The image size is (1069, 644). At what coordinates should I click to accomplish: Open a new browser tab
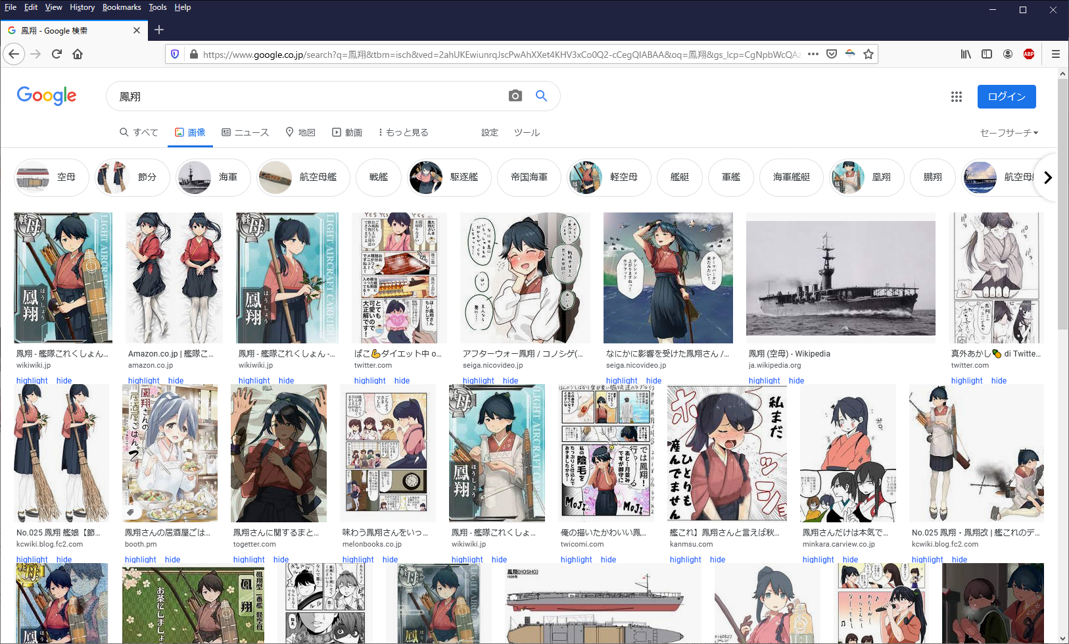(x=159, y=30)
